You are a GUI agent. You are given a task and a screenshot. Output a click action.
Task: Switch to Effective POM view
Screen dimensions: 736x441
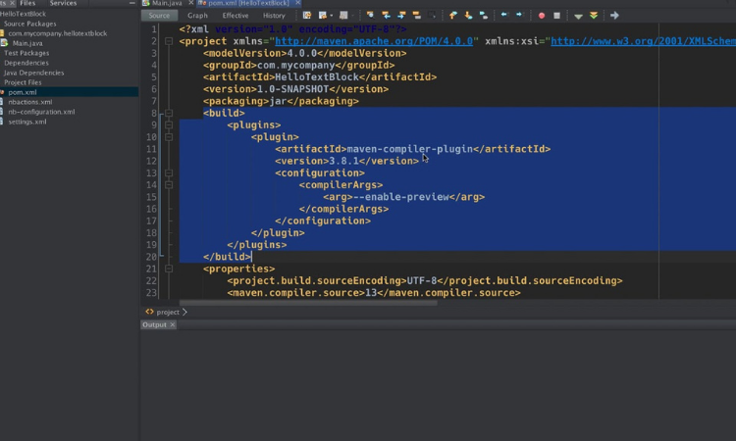pyautogui.click(x=236, y=16)
